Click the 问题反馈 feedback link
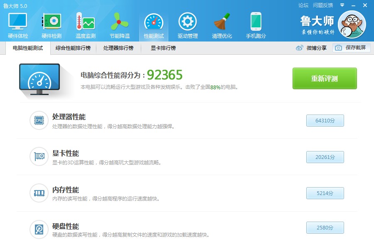The width and height of the screenshot is (374, 249). 323,5
